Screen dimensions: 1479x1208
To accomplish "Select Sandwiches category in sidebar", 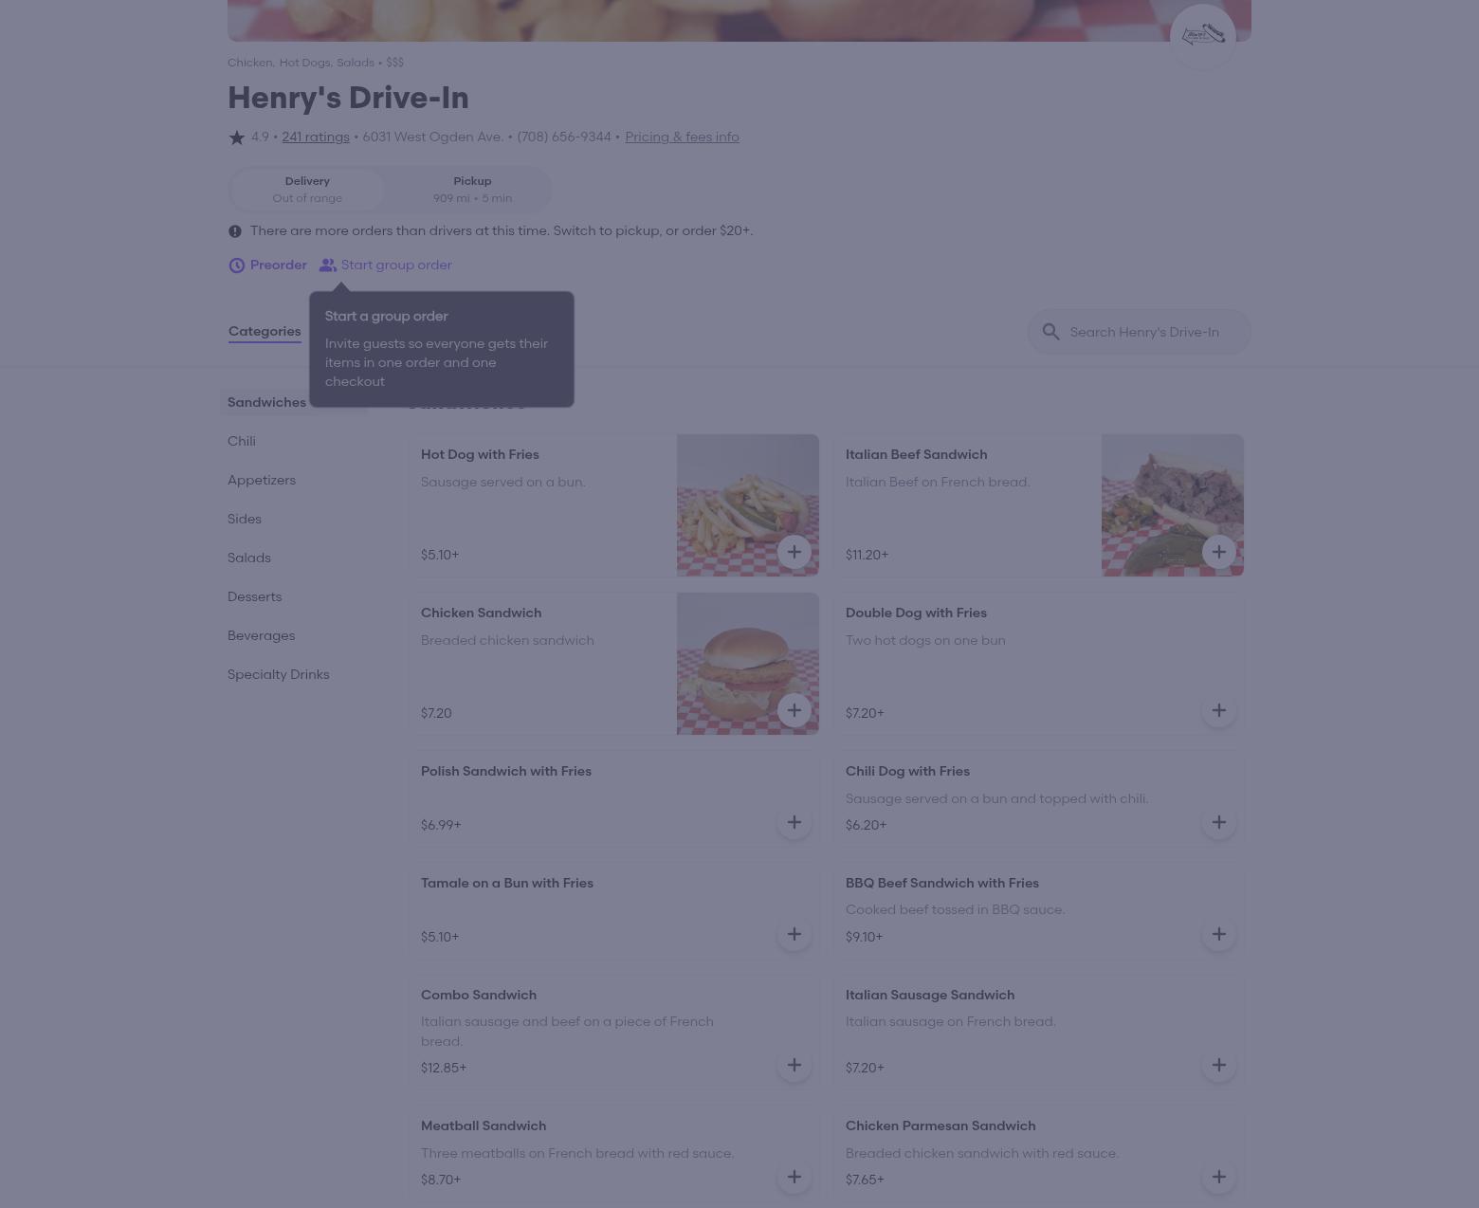I will pyautogui.click(x=267, y=402).
